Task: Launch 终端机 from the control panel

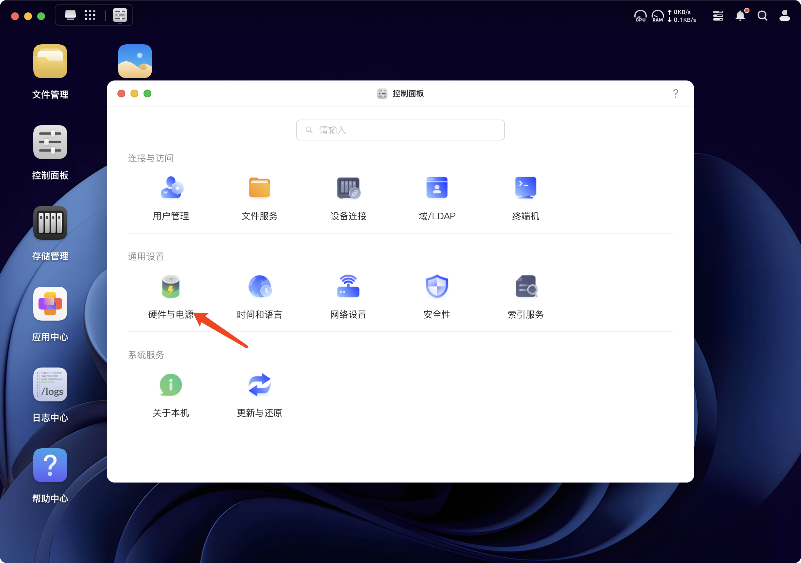Action: point(525,198)
